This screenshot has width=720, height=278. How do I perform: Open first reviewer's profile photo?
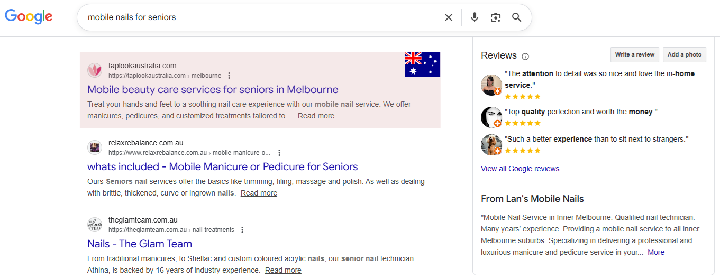click(491, 85)
